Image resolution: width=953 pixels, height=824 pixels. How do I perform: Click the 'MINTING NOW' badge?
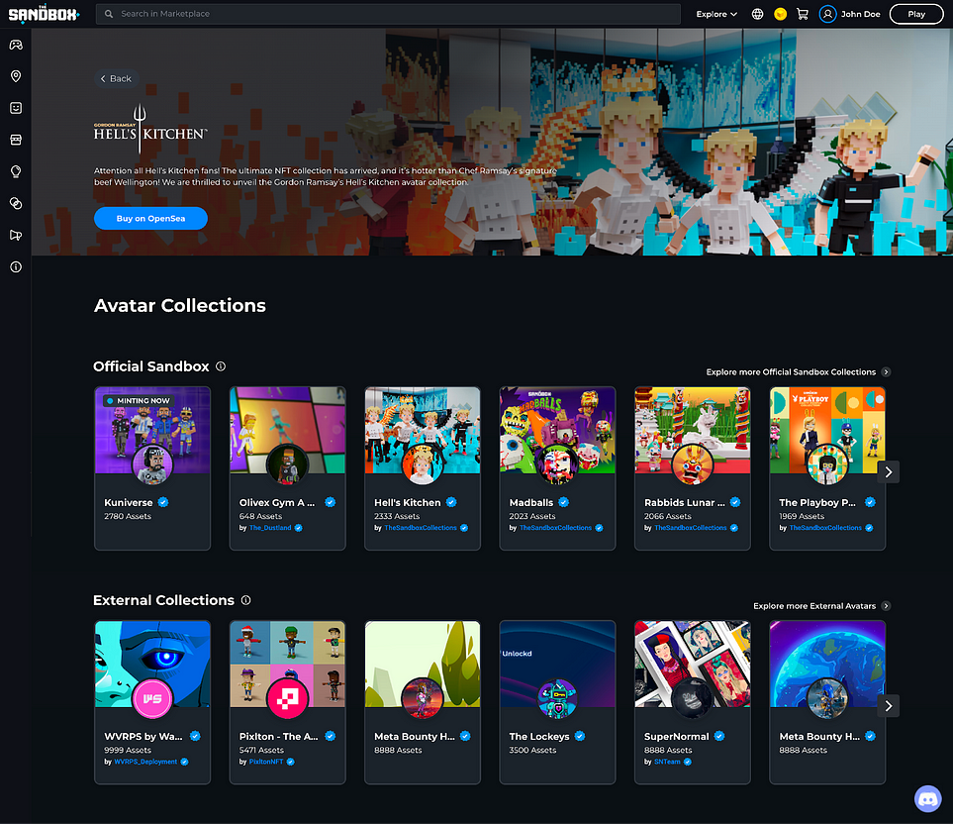pos(139,401)
